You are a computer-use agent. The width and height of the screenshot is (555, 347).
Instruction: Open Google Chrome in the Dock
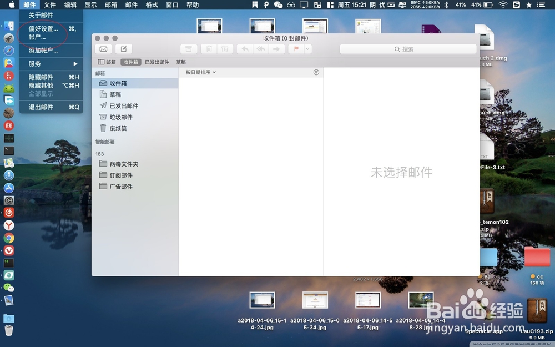pos(9,238)
